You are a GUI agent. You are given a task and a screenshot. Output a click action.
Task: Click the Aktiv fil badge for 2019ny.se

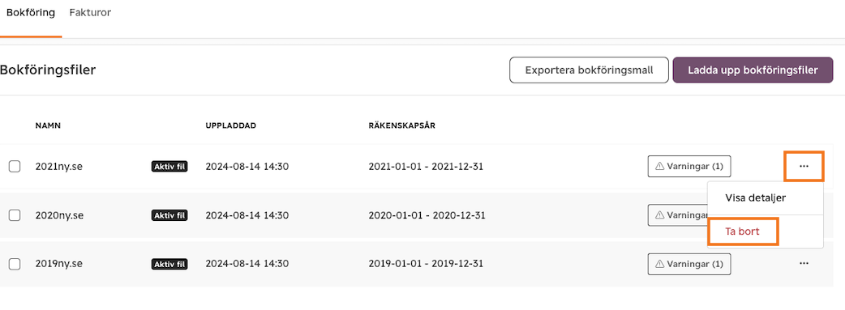pos(169,264)
